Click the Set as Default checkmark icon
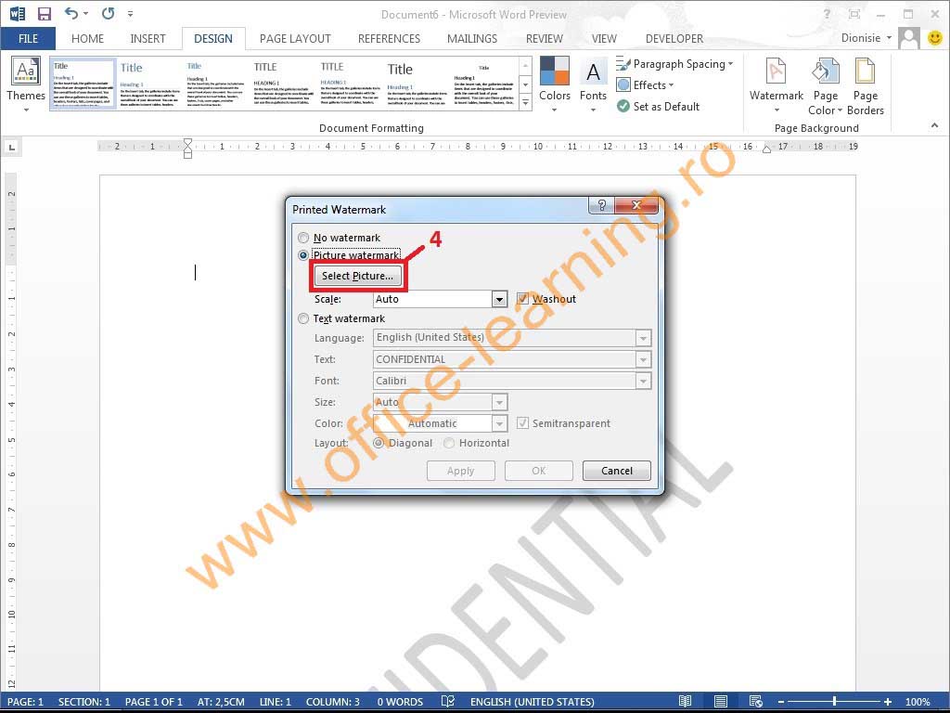950x713 pixels. click(623, 106)
